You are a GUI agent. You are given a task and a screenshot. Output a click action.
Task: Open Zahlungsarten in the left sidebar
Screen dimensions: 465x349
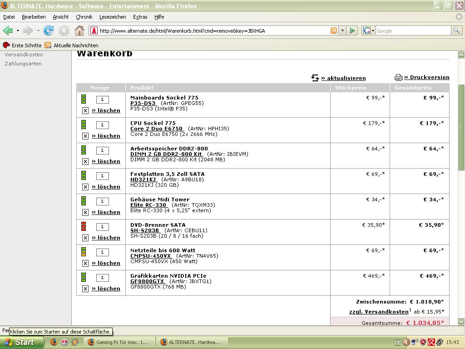[x=23, y=64]
